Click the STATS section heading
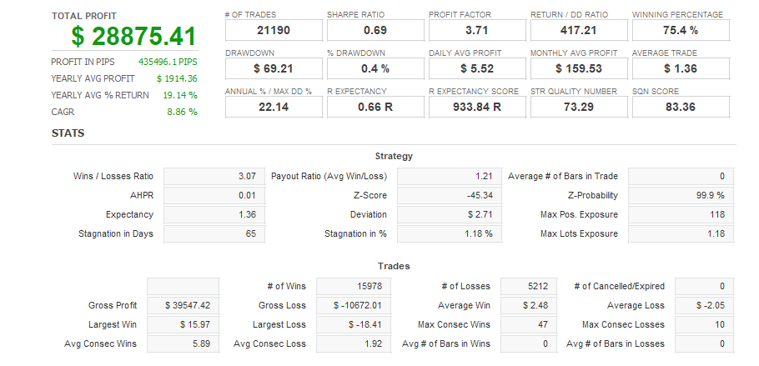Viewport: 759px width, 366px height. coord(68,133)
